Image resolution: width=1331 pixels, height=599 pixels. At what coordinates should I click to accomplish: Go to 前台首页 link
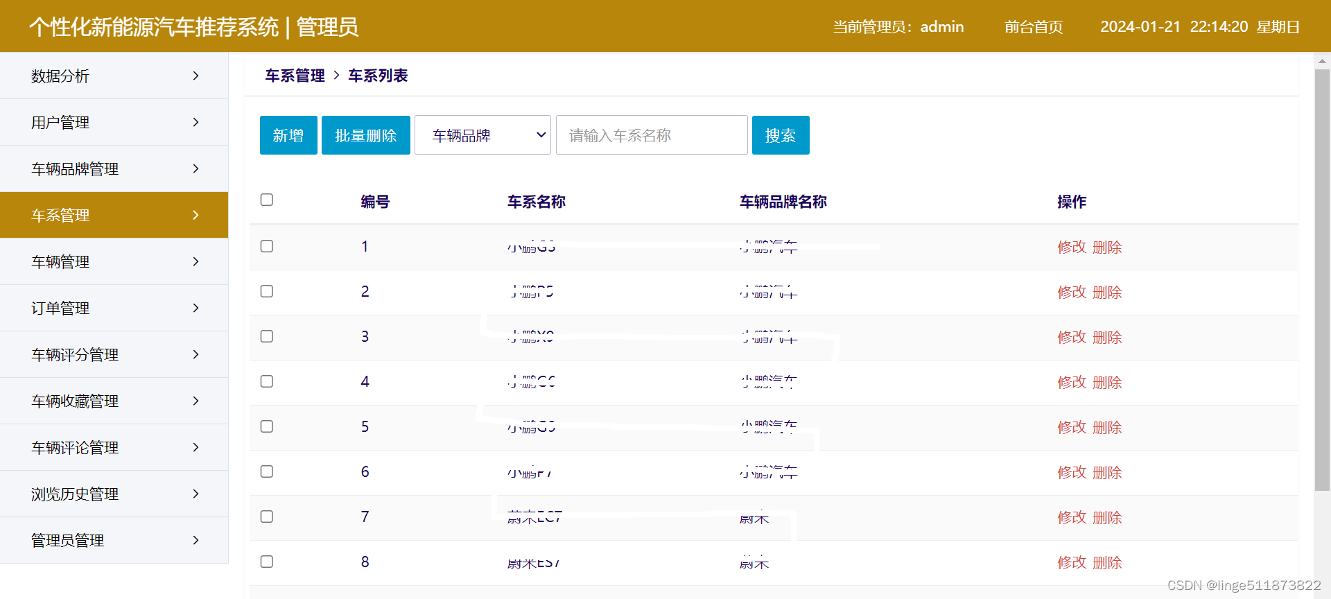(1034, 27)
